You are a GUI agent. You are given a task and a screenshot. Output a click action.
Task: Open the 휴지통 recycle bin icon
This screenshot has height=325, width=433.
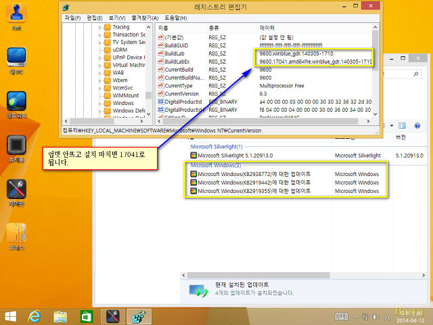pos(16,148)
